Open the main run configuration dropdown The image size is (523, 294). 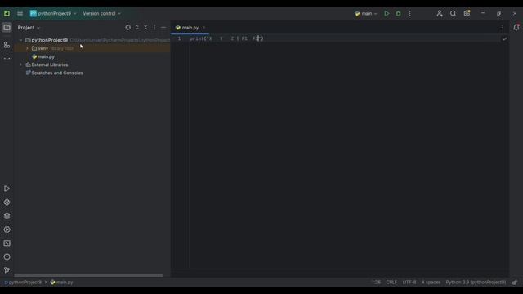[x=366, y=14]
